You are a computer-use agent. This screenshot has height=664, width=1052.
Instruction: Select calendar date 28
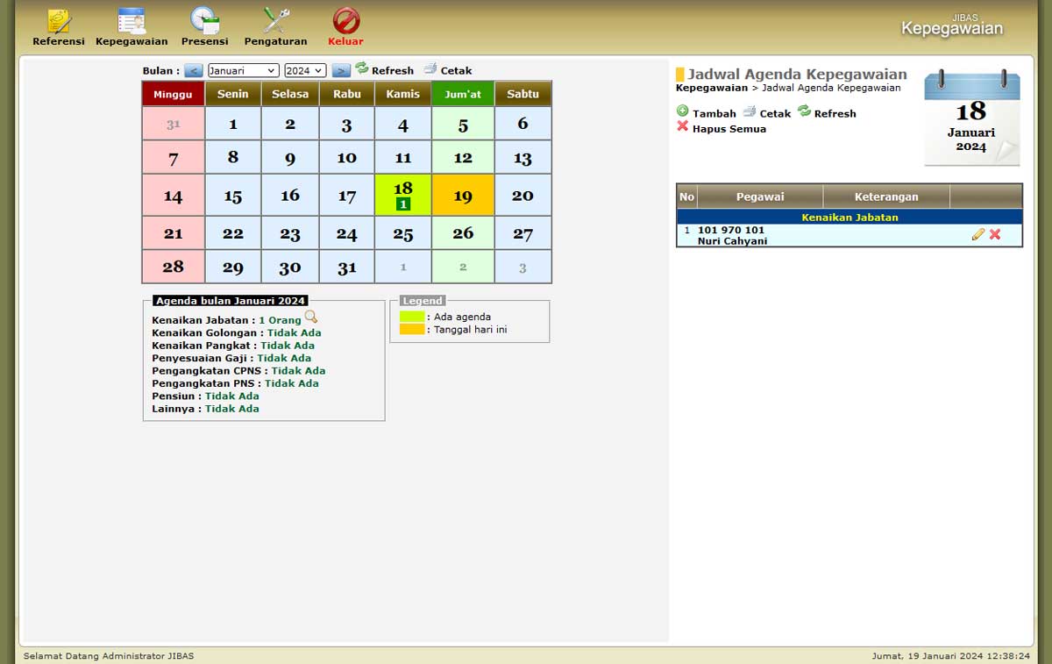click(x=174, y=267)
